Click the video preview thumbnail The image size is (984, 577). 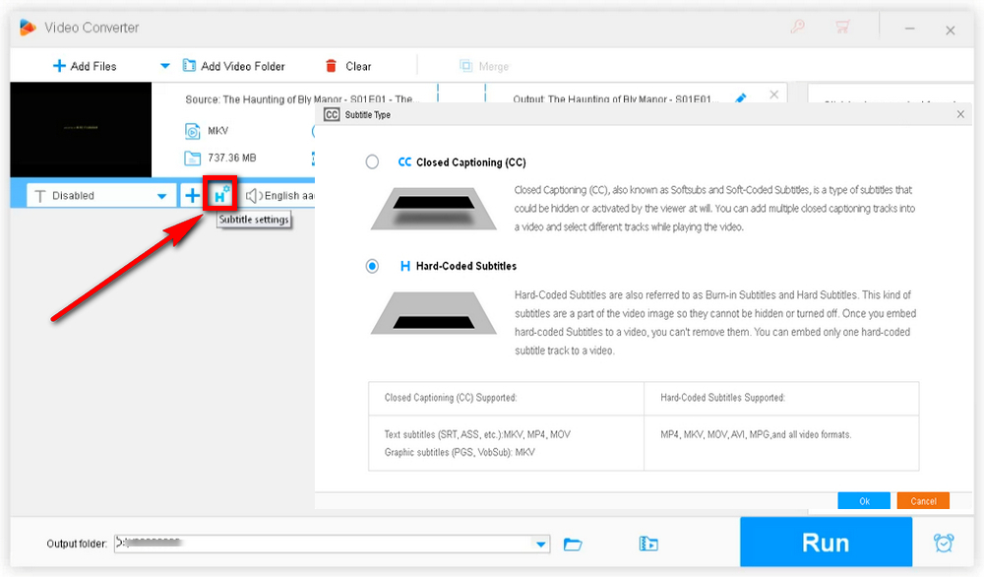81,129
